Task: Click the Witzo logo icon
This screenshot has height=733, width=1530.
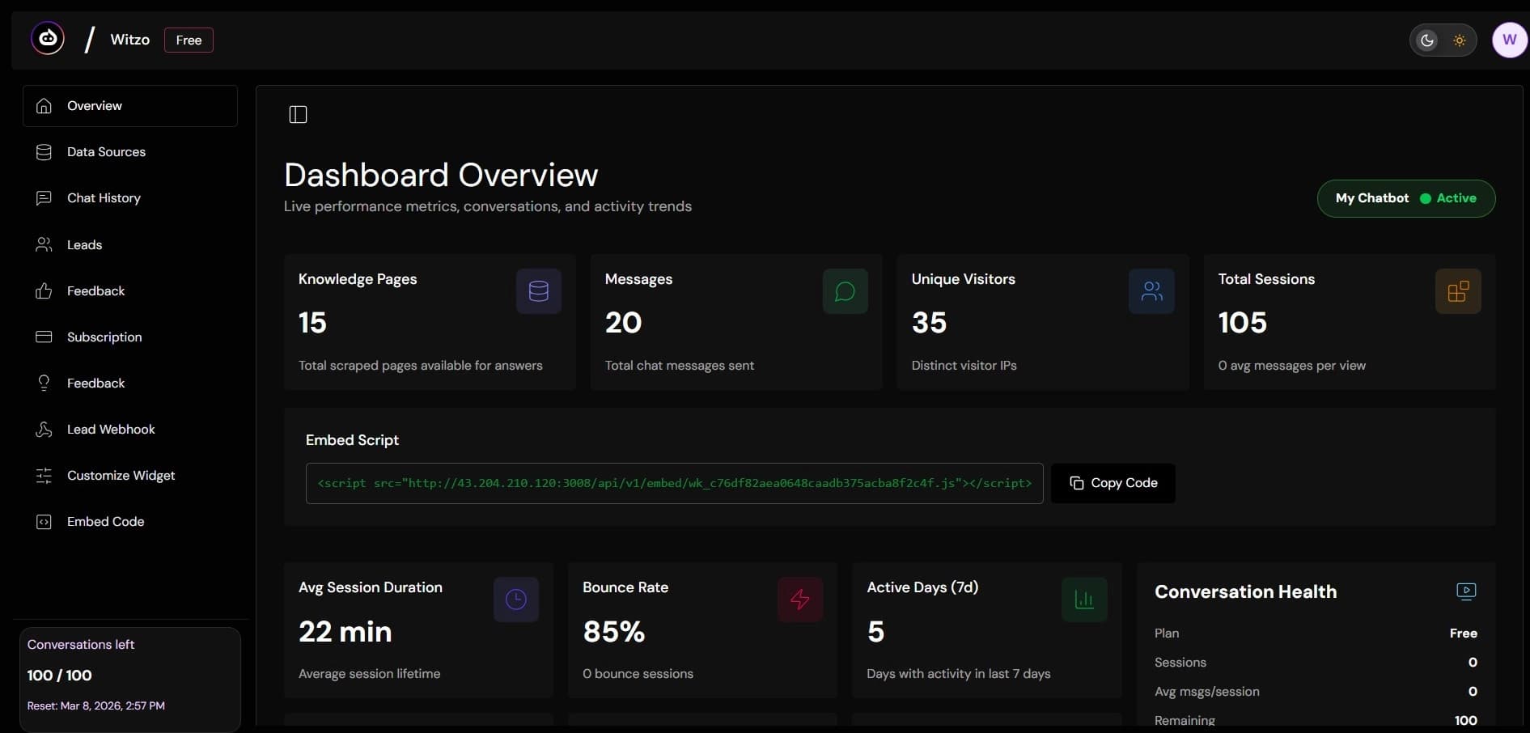Action: pyautogui.click(x=47, y=39)
